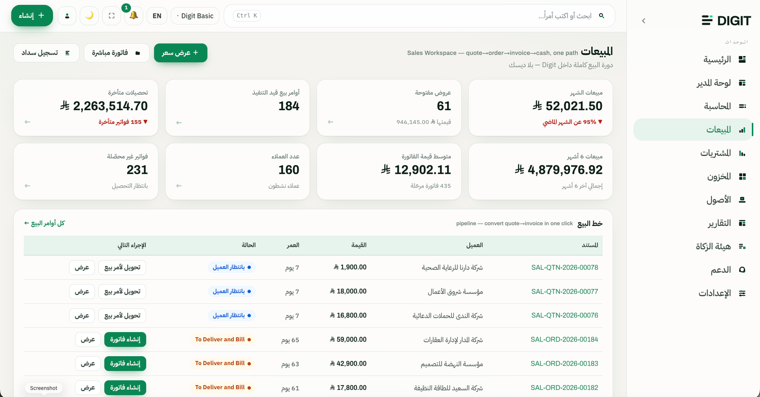
Task: Click عرض for SAL-ORD-2026-00183
Action: click(87, 363)
